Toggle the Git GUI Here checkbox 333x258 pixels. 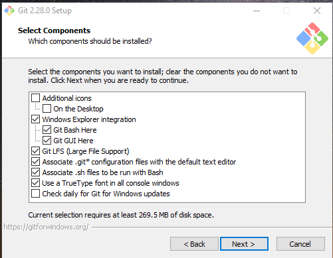pyautogui.click(x=47, y=141)
